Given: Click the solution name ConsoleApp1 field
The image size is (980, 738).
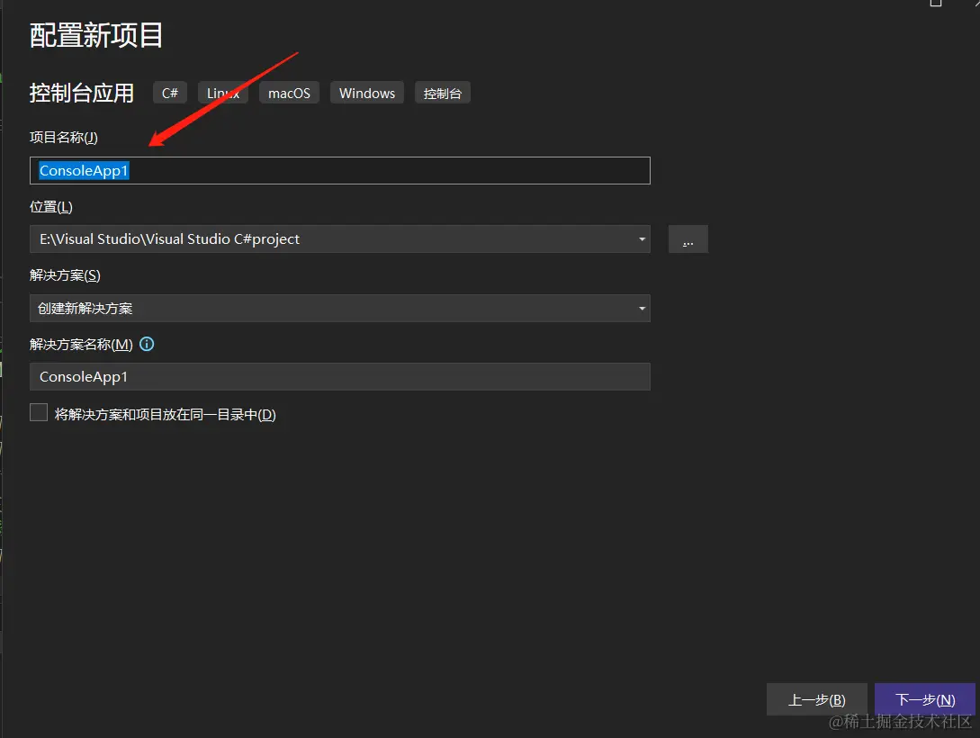Looking at the screenshot, I should pyautogui.click(x=340, y=377).
